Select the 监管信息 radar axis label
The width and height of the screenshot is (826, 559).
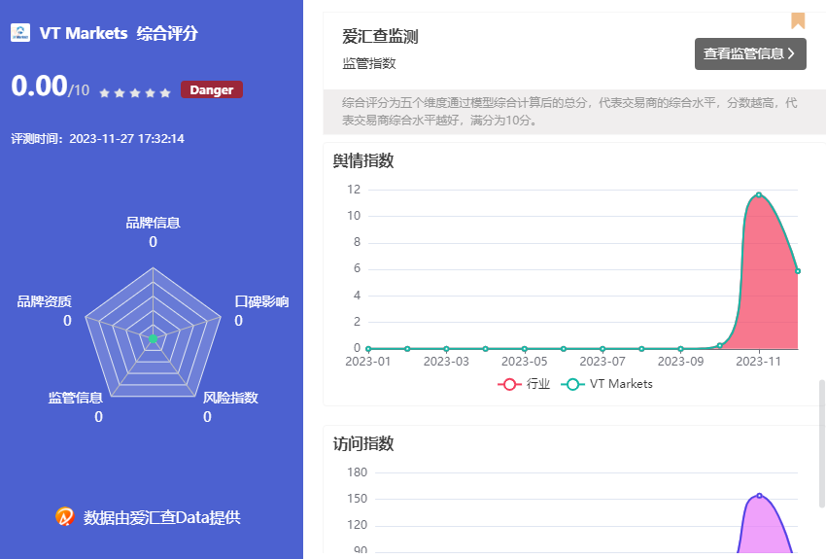point(76,398)
